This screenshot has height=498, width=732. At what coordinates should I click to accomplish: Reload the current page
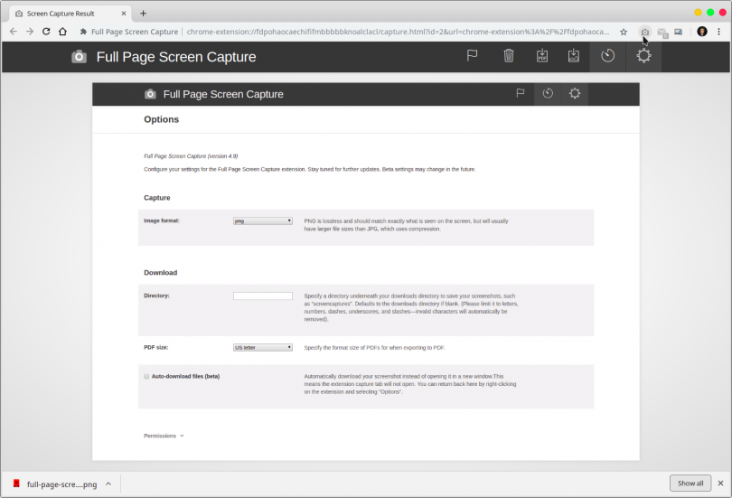(x=46, y=32)
